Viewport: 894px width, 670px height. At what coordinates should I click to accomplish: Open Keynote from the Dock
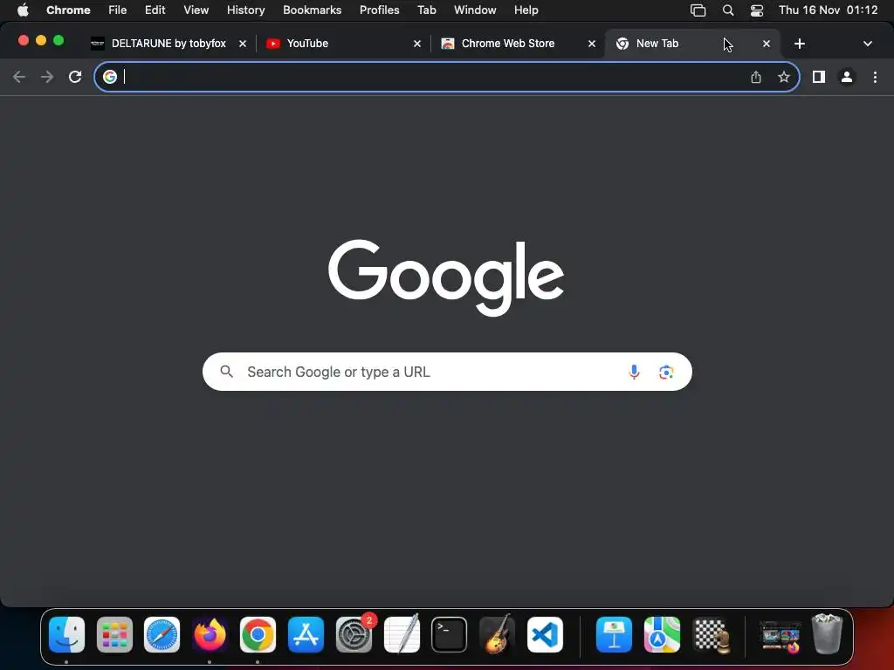tap(614, 634)
